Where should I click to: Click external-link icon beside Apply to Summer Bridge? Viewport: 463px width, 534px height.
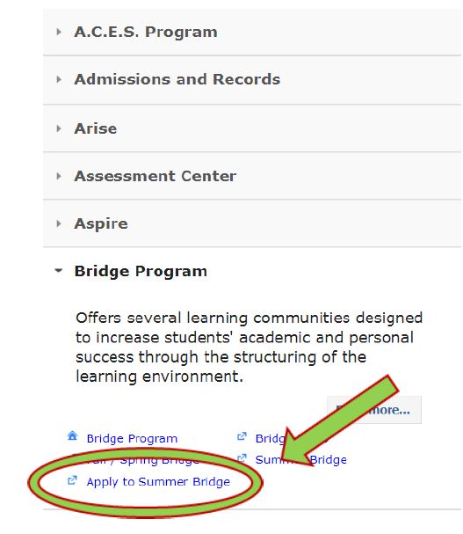tap(72, 480)
